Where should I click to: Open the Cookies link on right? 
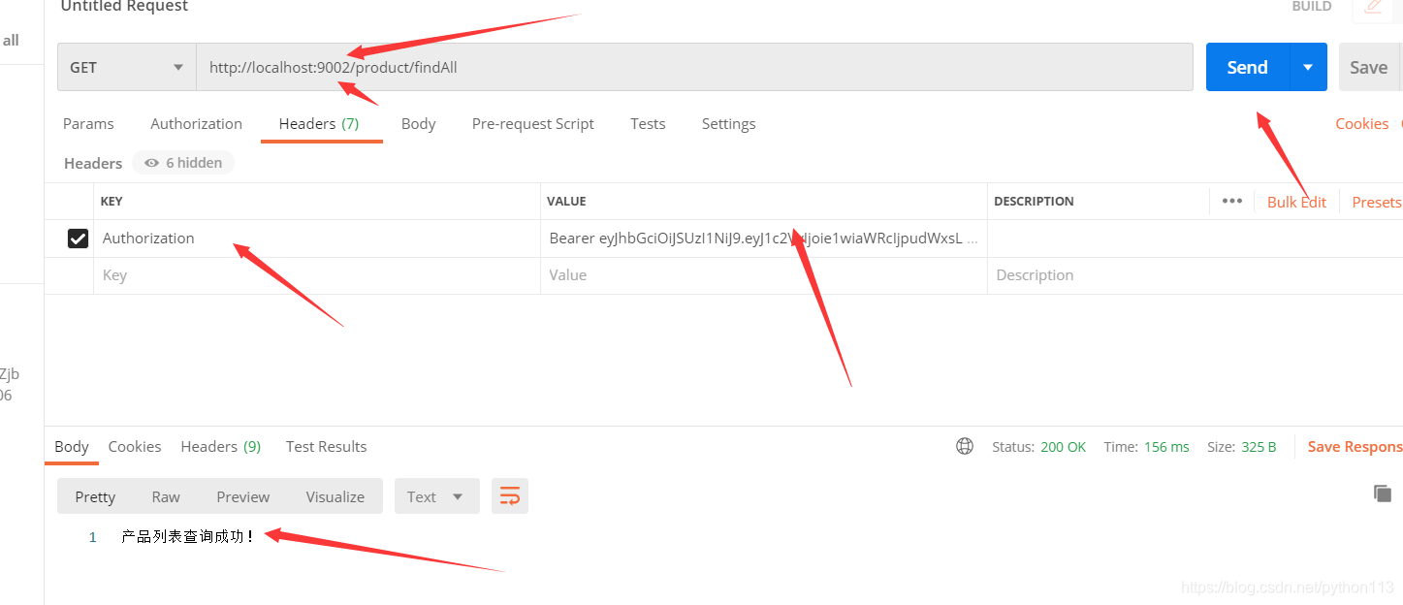tap(1361, 123)
